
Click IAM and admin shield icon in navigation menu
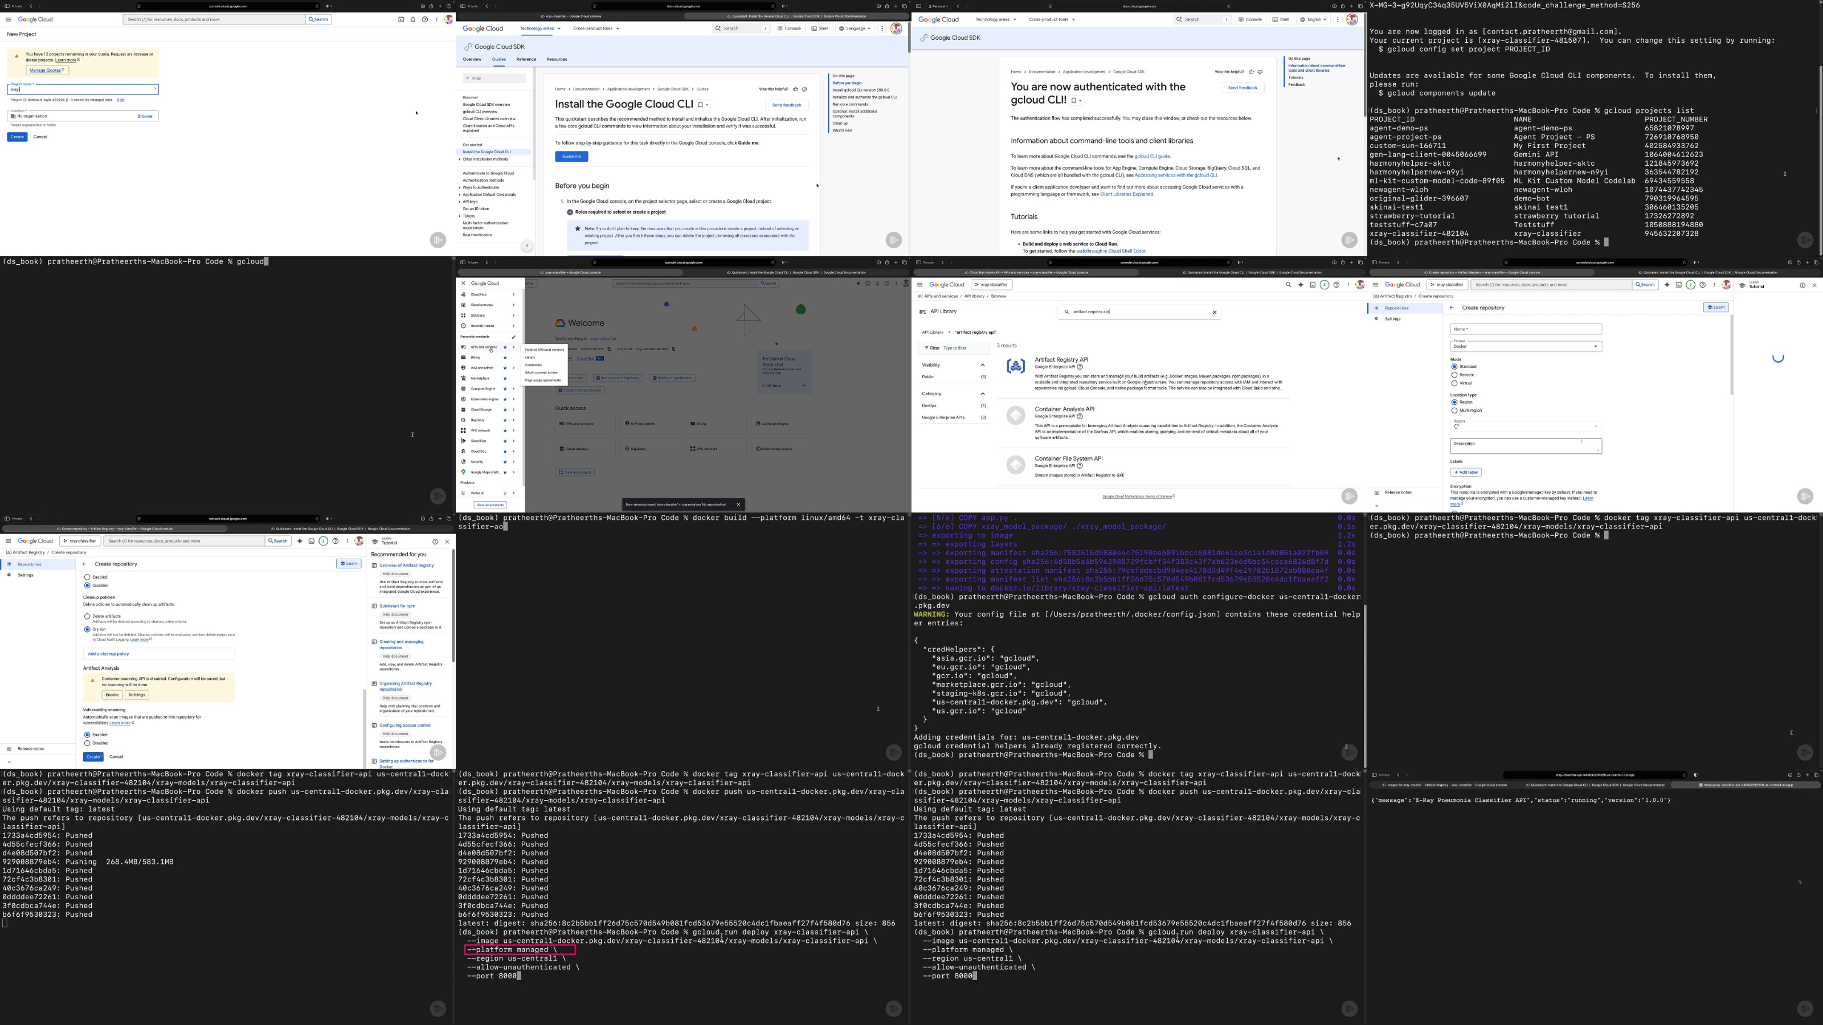(x=464, y=368)
